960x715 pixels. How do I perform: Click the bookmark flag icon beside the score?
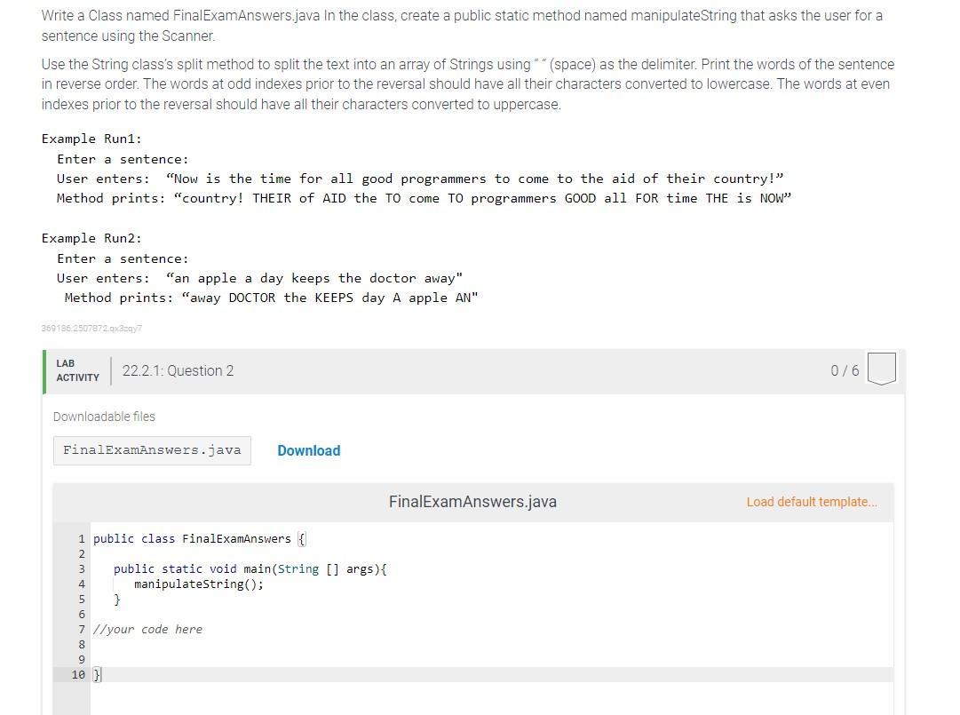click(x=881, y=368)
